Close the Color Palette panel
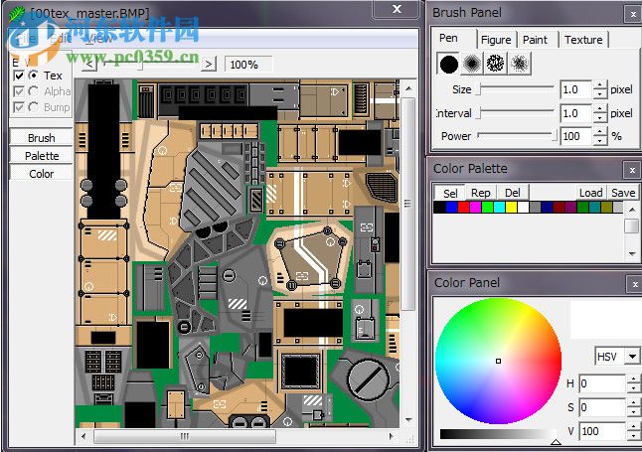Image resolution: width=642 pixels, height=452 pixels. (x=633, y=170)
